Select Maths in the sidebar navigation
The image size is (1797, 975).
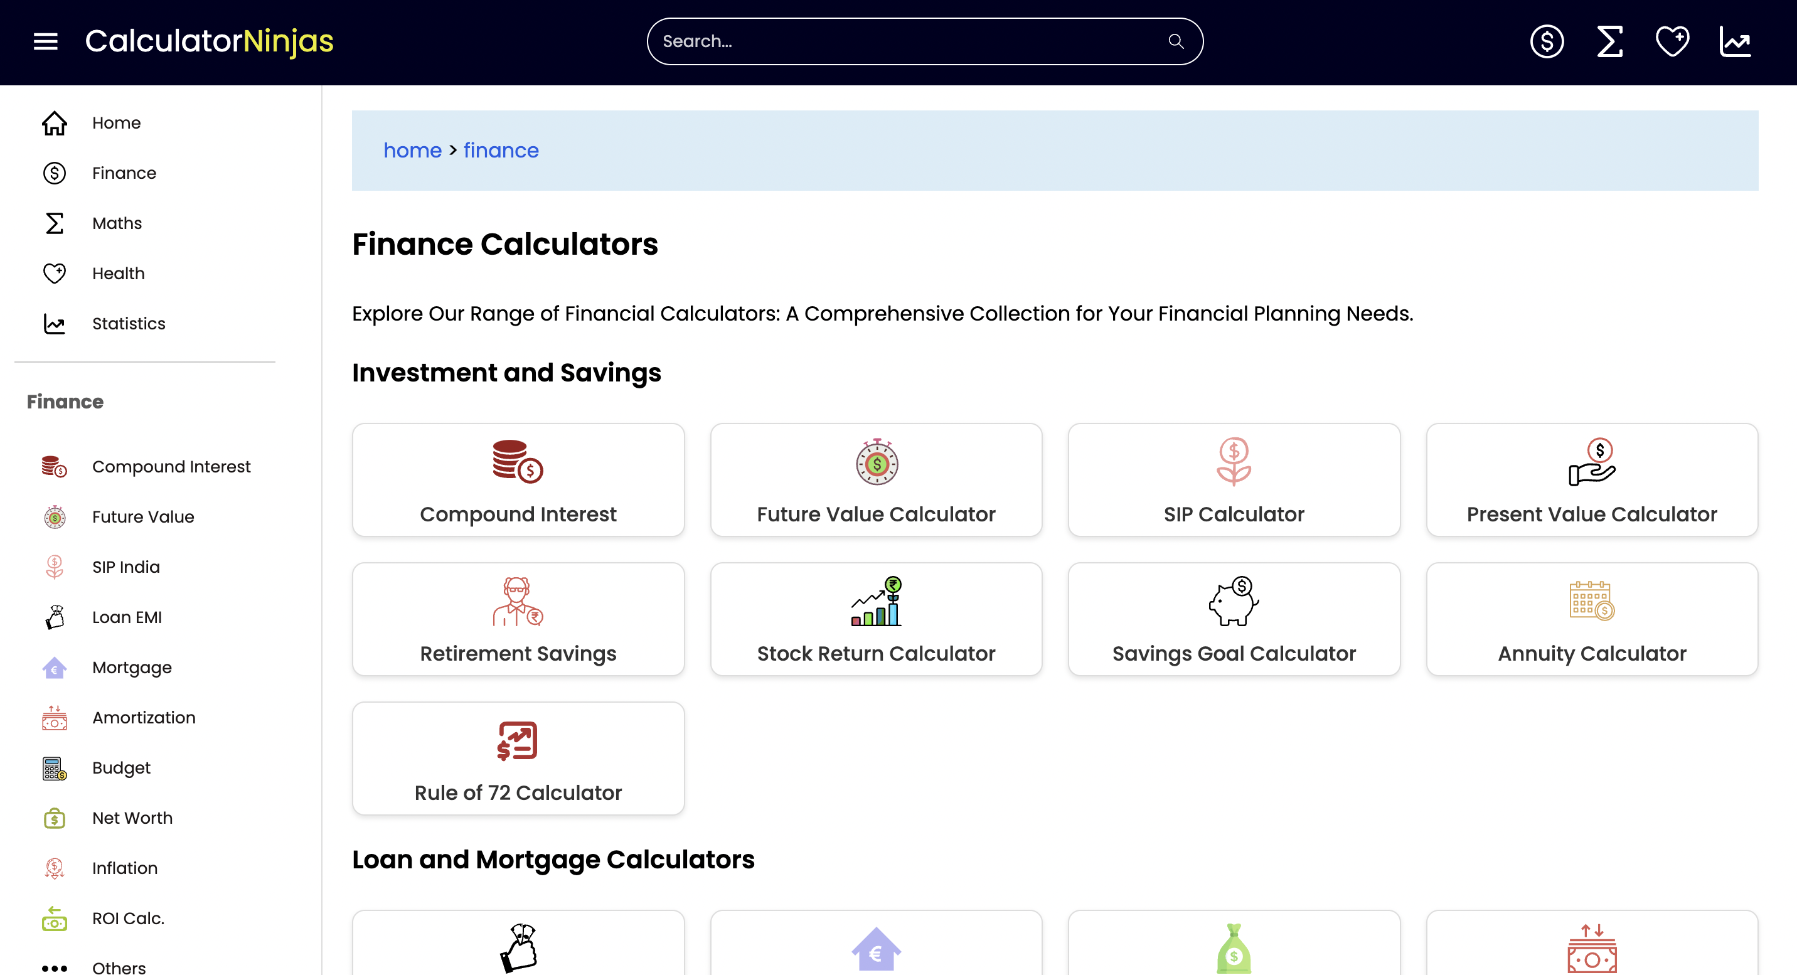tap(117, 223)
